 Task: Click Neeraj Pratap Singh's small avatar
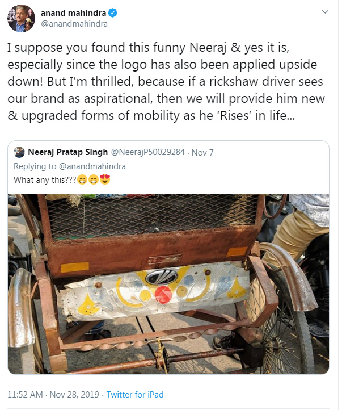[19, 152]
